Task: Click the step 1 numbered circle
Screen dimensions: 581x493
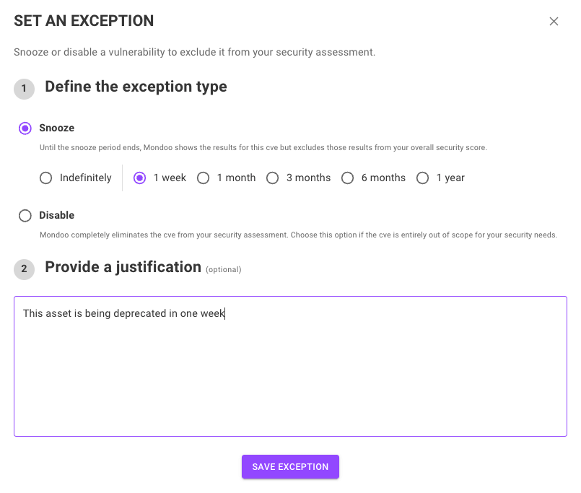Action: [24, 89]
